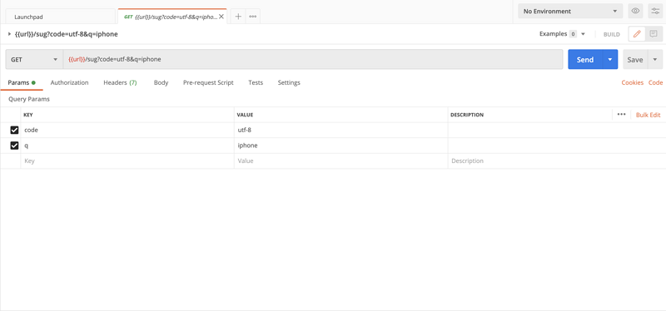Click the blue Send button
666x311 pixels.
(585, 59)
